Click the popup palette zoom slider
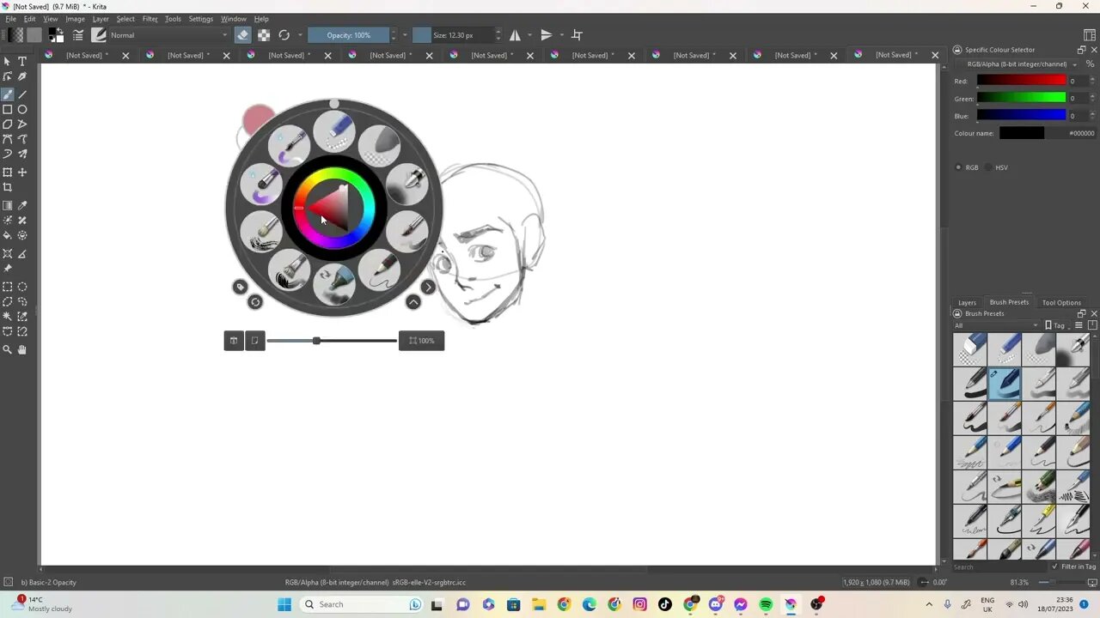Viewport: 1100px width, 618px height. [332, 341]
